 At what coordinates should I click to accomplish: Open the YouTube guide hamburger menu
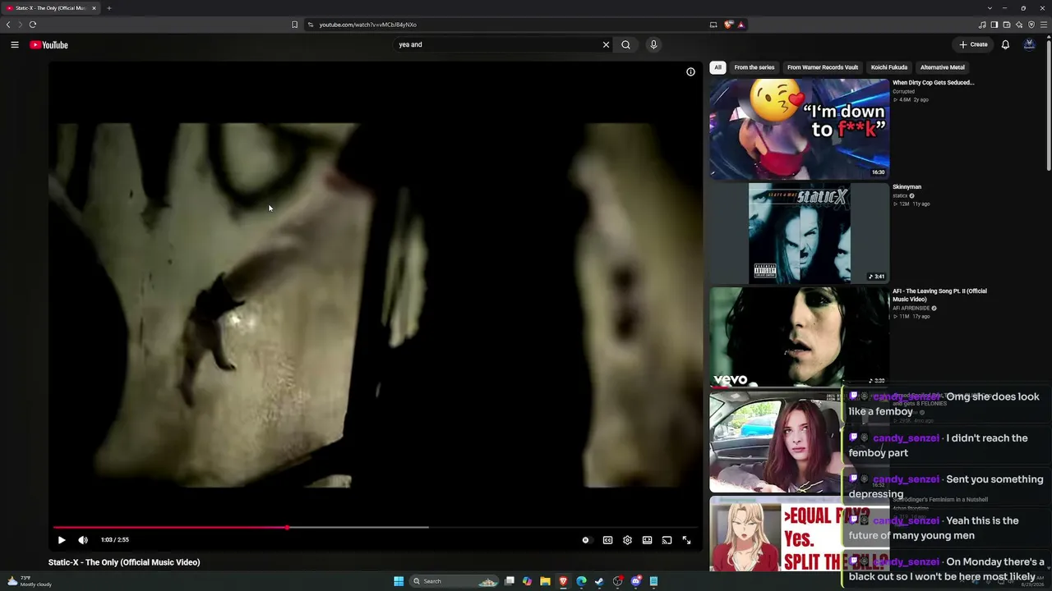tap(15, 45)
